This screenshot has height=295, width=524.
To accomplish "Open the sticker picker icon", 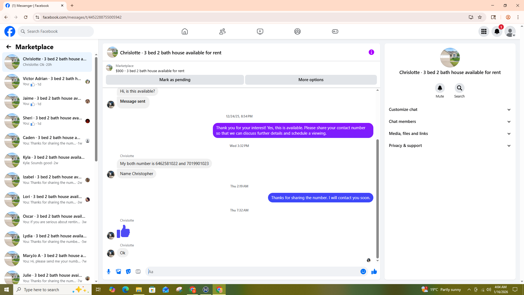I will 128,272.
